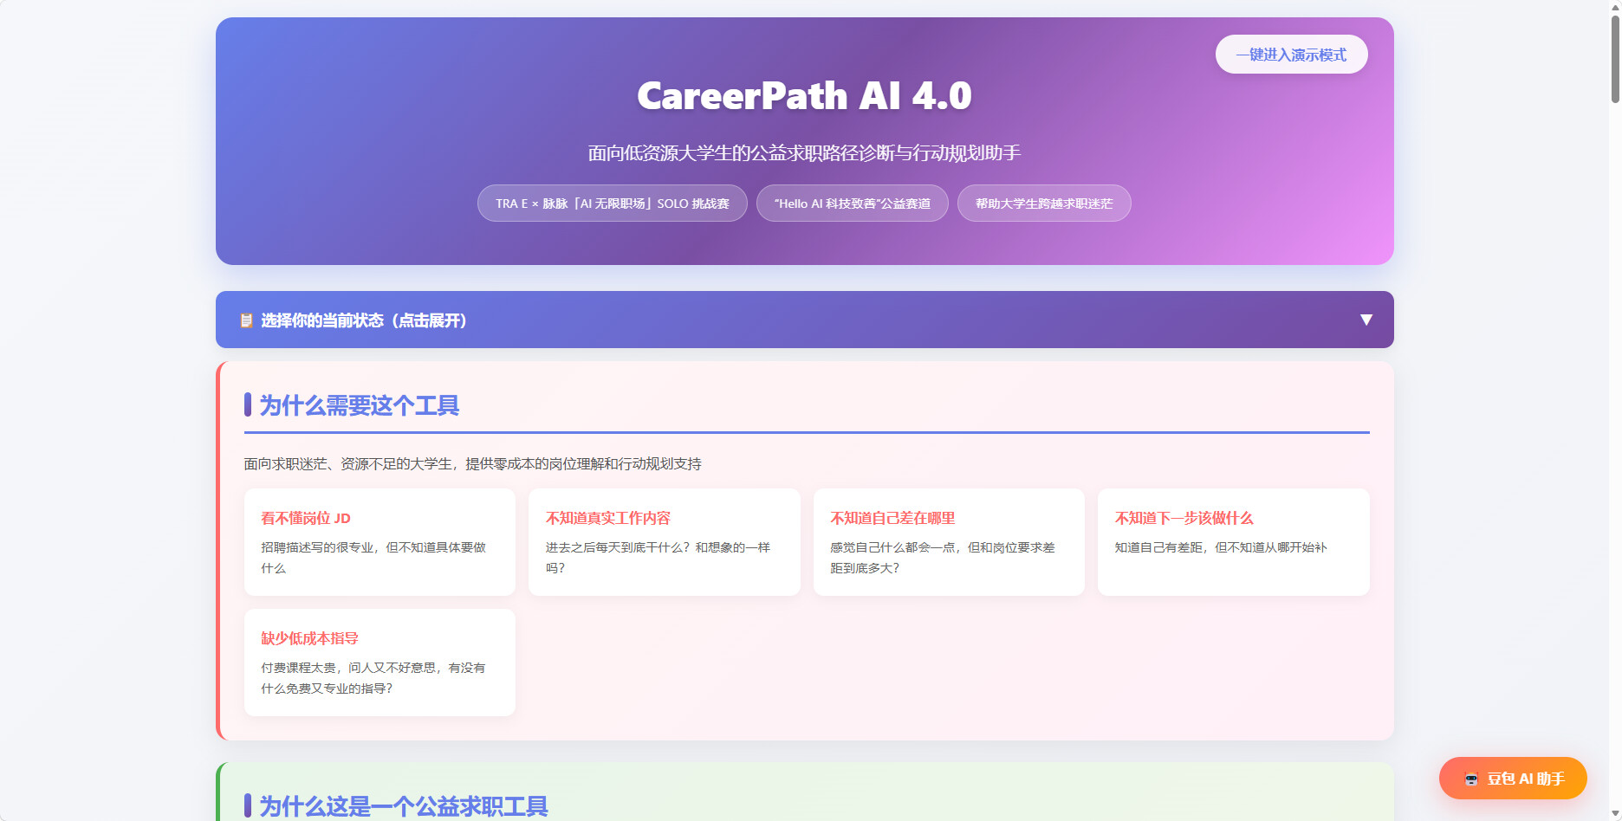Open the 看不懂岗位 JD card

[x=380, y=542]
